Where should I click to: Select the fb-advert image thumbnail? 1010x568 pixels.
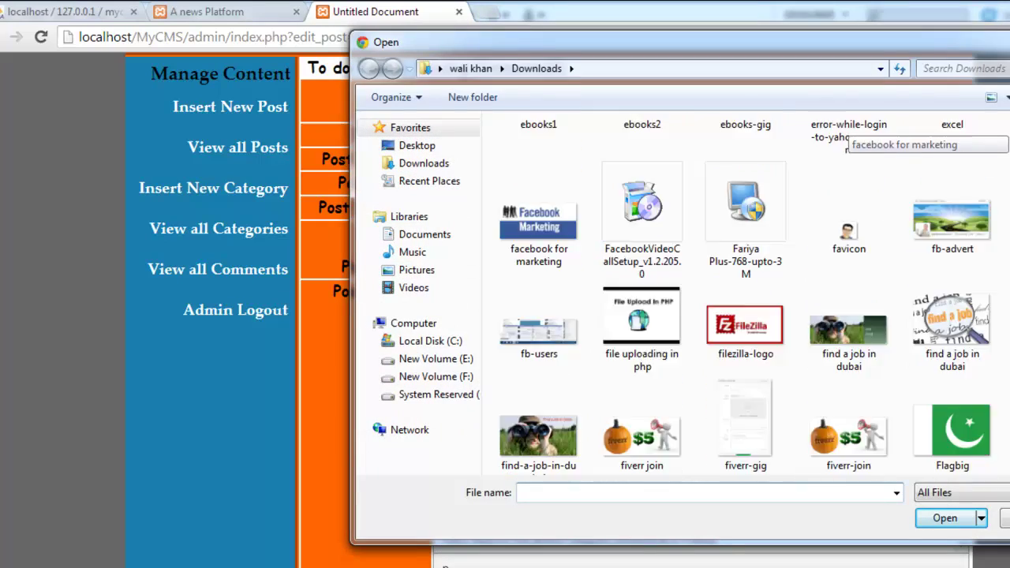pyautogui.click(x=952, y=220)
